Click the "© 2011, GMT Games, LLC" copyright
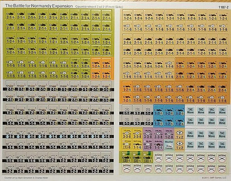 pos(214,178)
